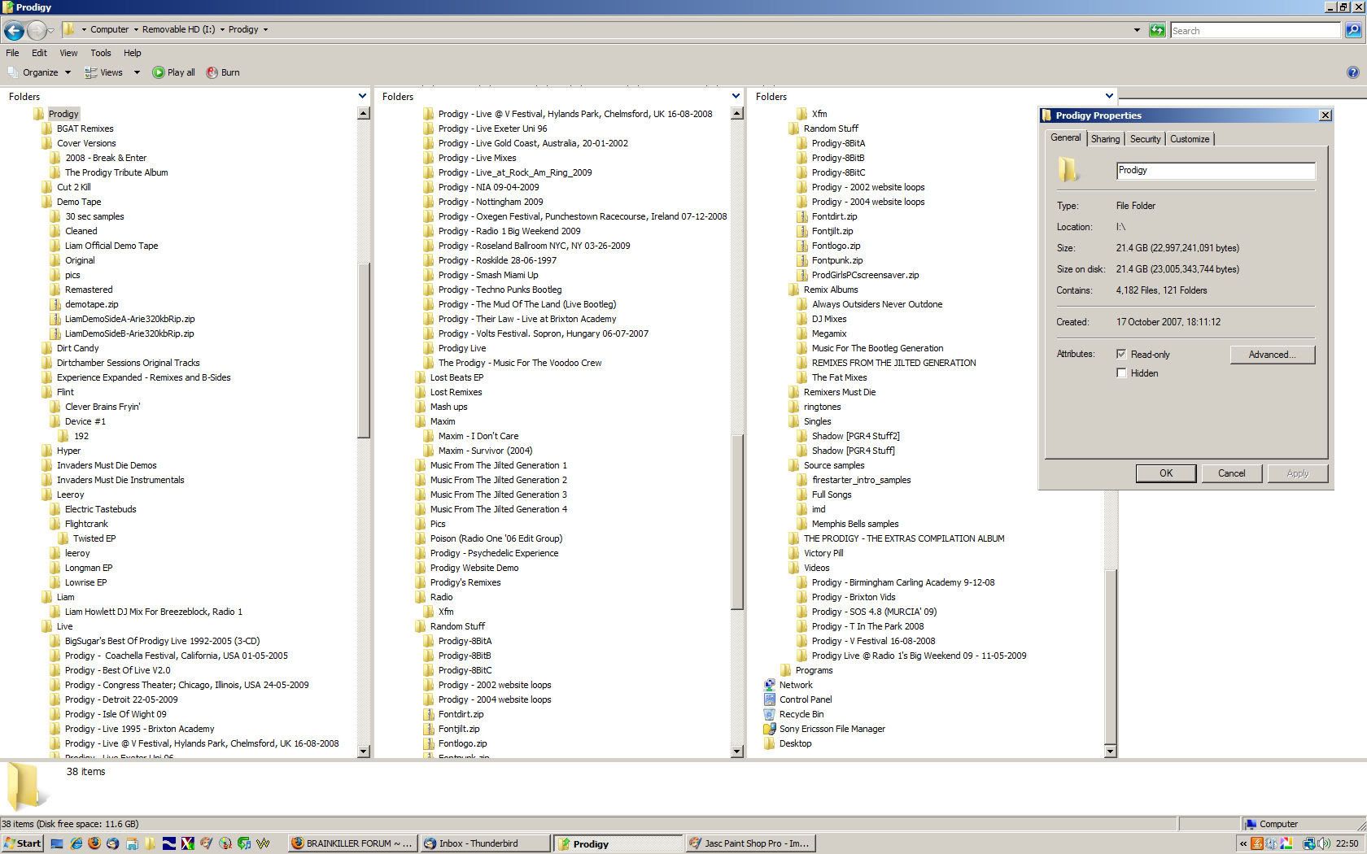
Task: Expand breadcrumb arrow after Prodigy
Action: [265, 29]
